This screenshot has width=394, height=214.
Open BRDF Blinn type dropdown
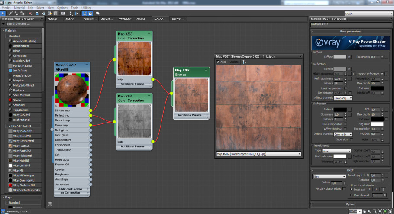(x=329, y=177)
